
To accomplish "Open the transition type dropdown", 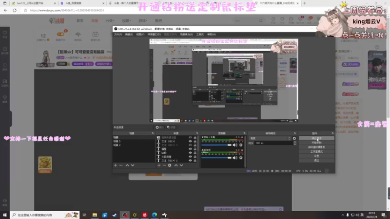I will click(270, 138).
